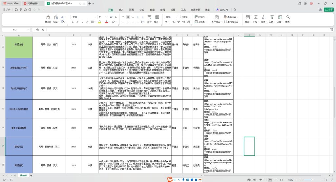Click the eraser clear-format icon
336x182 pixels.
pyautogui.click(x=114, y=22)
